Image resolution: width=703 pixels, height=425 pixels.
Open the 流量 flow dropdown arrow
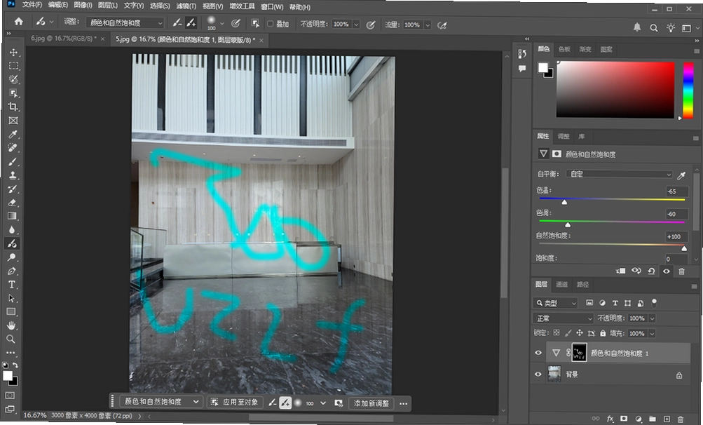(x=428, y=25)
